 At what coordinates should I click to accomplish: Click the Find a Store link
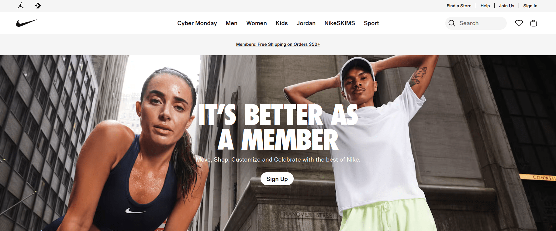[459, 6]
